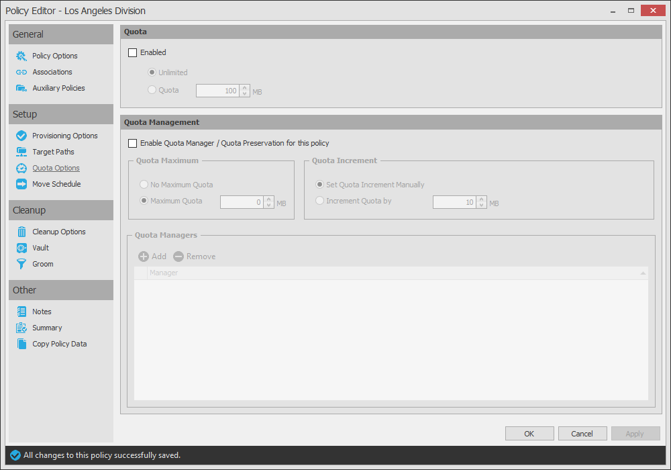Image resolution: width=671 pixels, height=470 pixels.
Task: Click the Policy Options gear icon
Action: tap(21, 56)
